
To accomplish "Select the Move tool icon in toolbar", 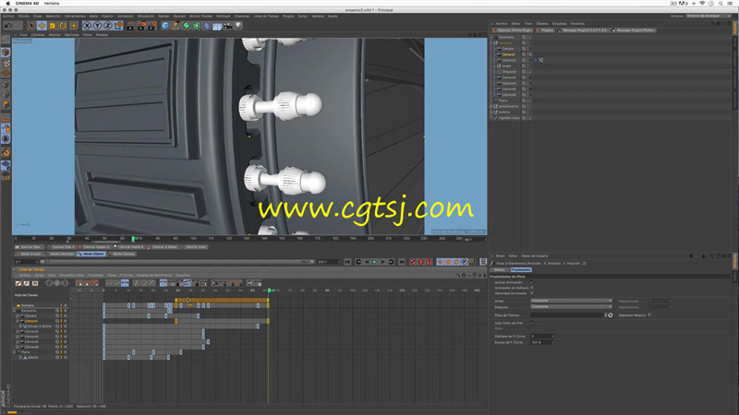I will coord(42,26).
